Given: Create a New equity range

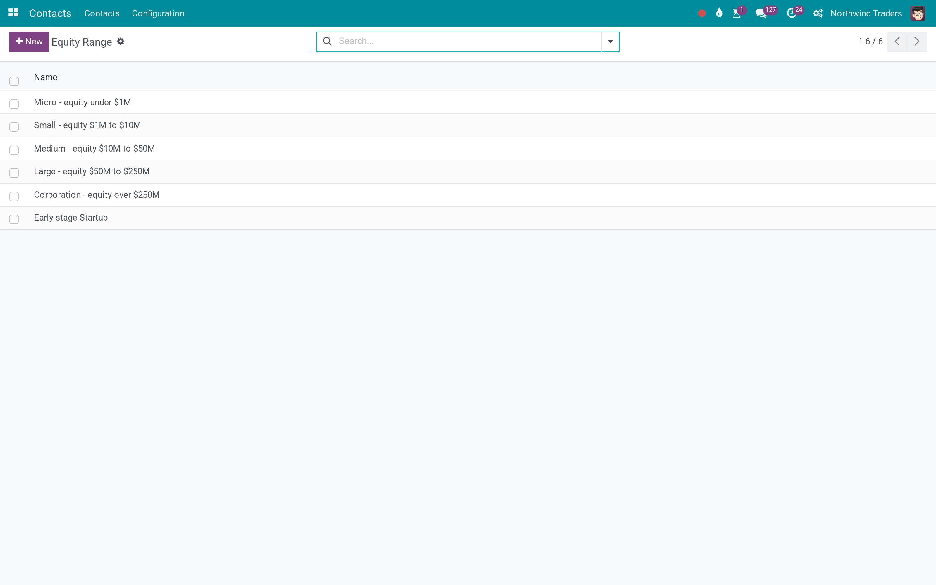Looking at the screenshot, I should click(29, 42).
